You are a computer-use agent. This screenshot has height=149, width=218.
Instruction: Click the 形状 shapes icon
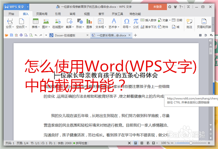pos(80,21)
